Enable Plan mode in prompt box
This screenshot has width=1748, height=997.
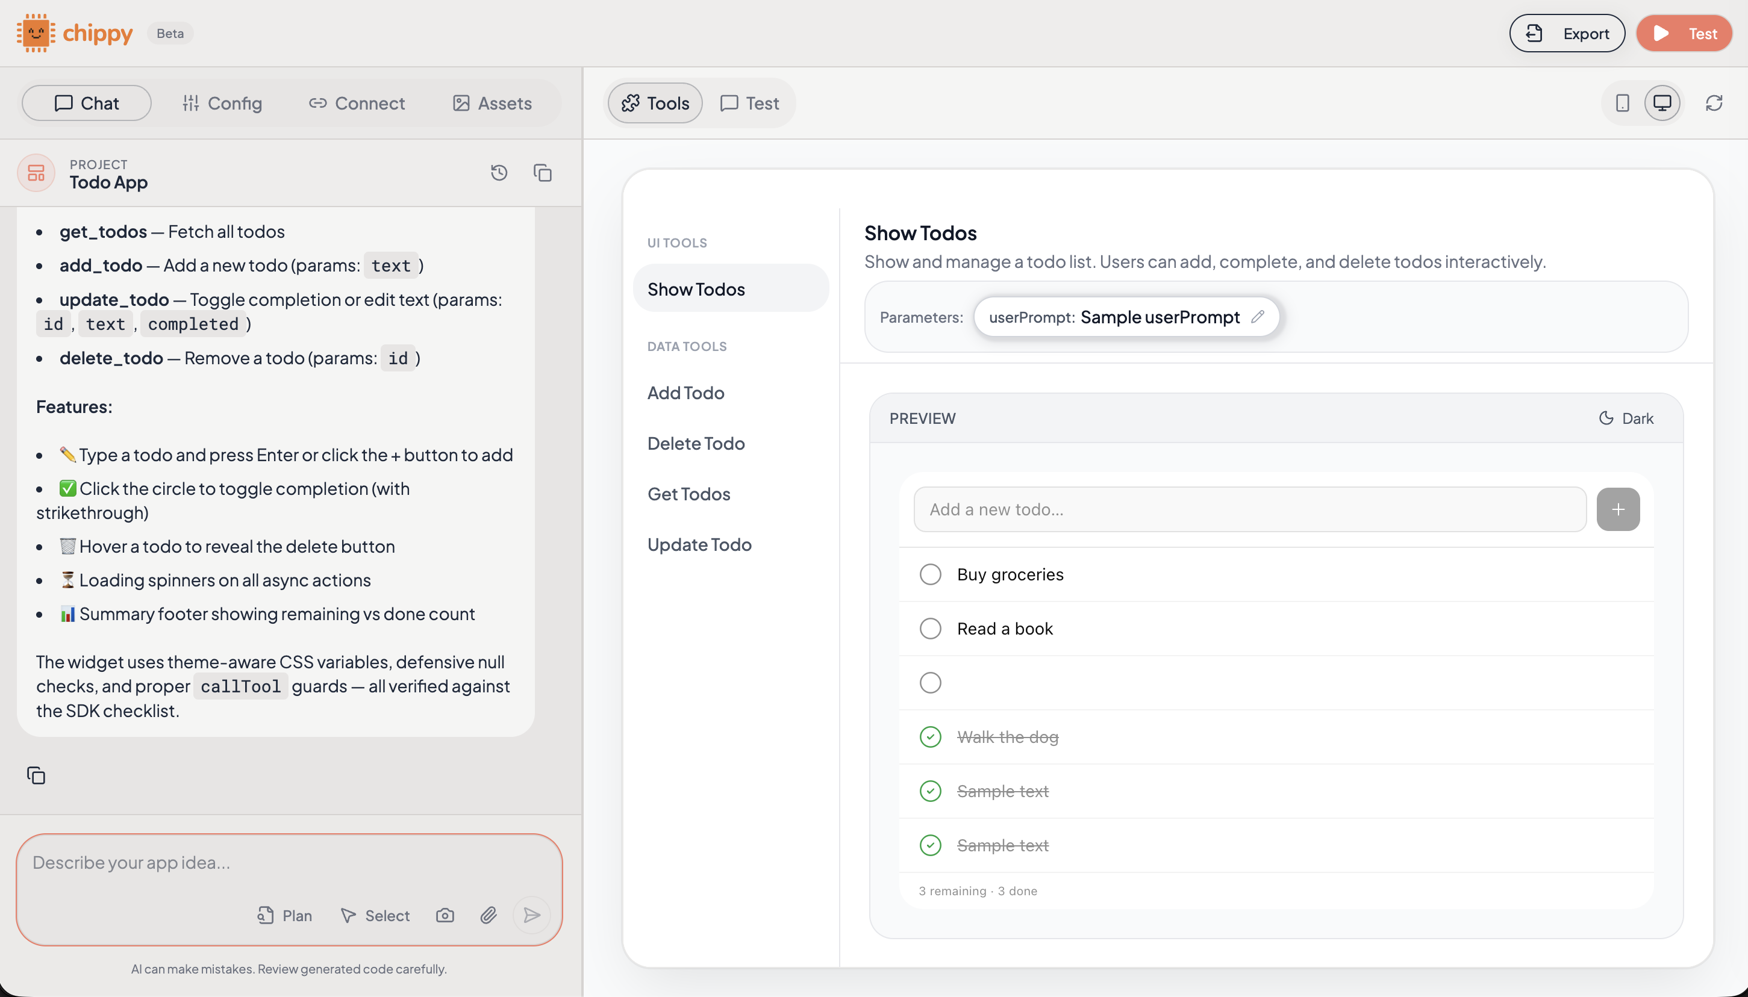(284, 916)
